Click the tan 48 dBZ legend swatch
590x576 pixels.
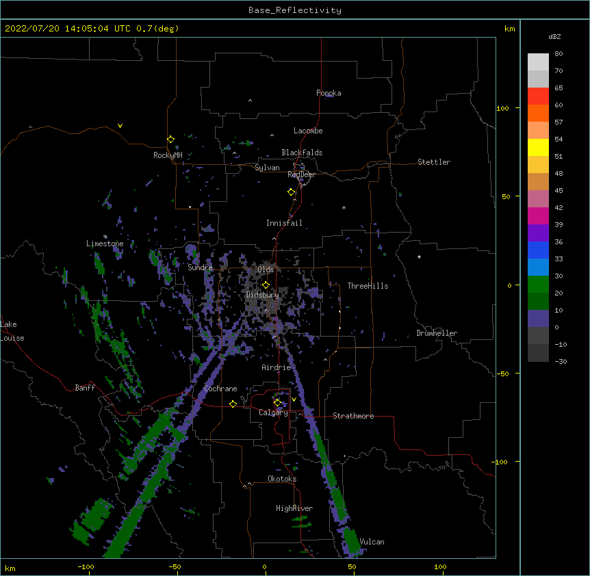point(538,181)
